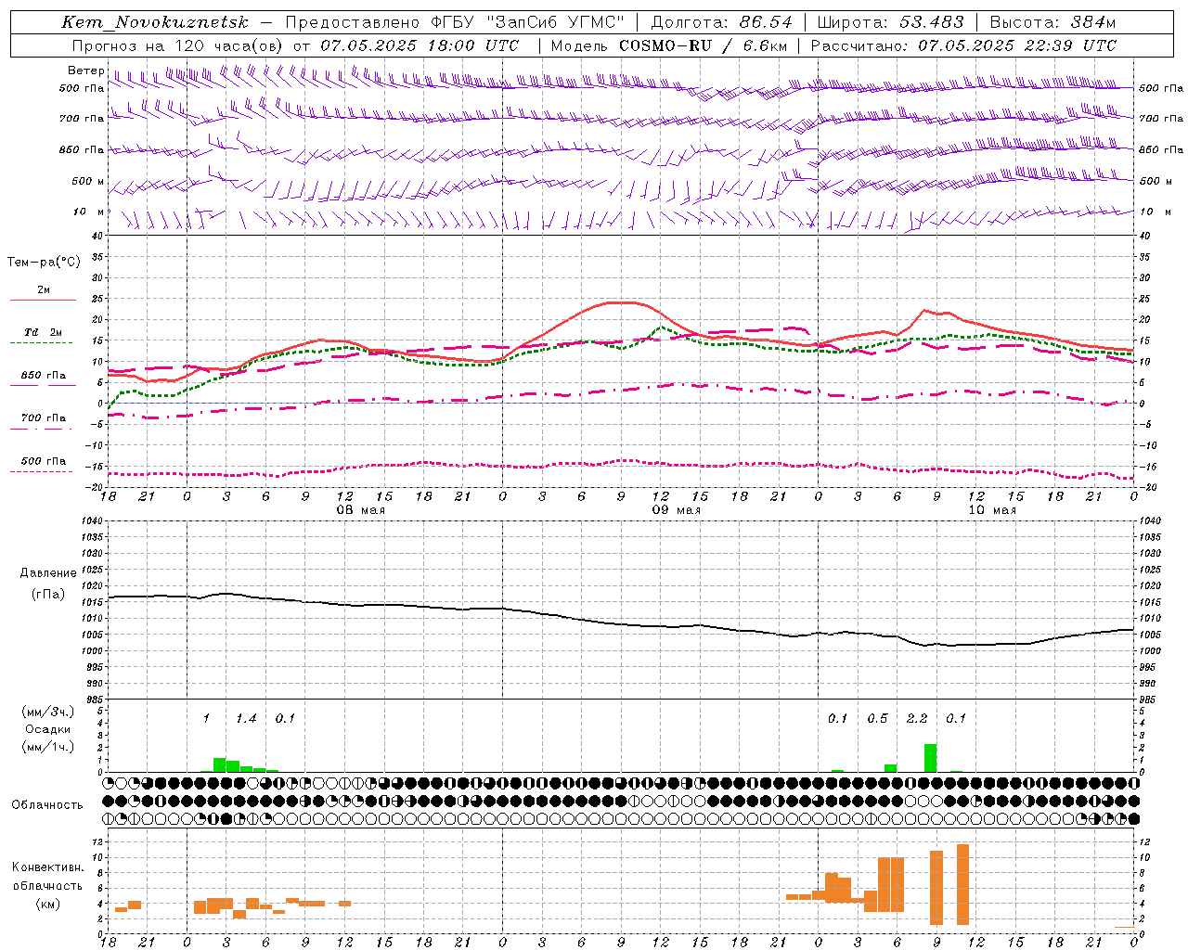
Task: Click the tallest green precipitation bar on 10 мая
Action: [x=930, y=758]
